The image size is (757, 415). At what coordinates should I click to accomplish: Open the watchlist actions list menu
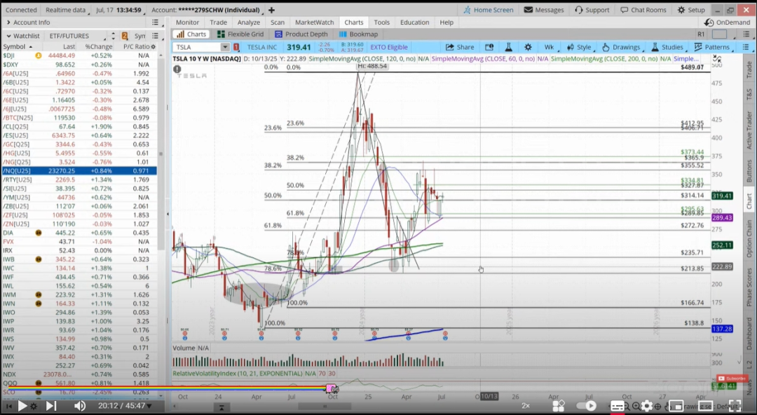click(155, 36)
